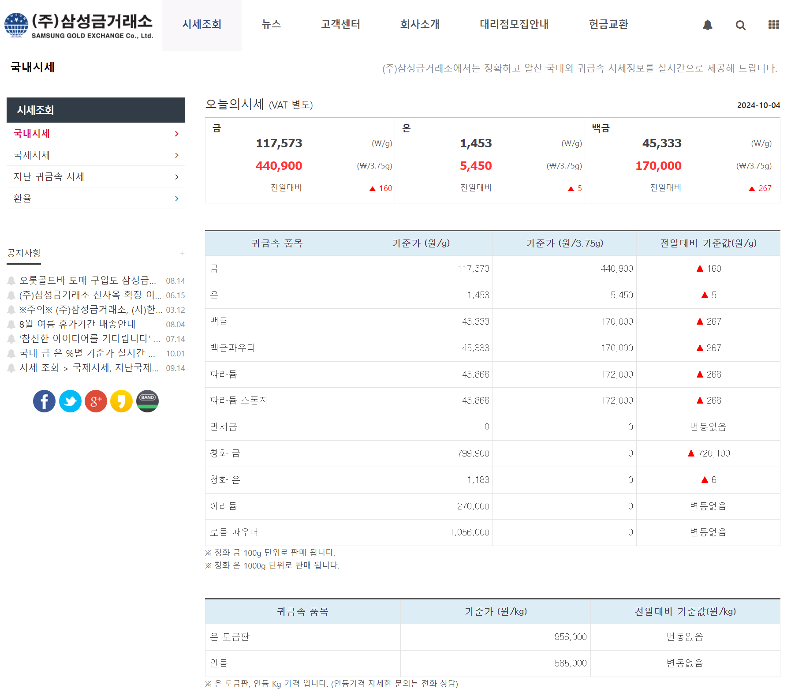Open the BAND share icon

point(147,400)
